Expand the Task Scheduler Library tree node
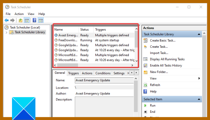Image resolution: width=210 pixels, height=120 pixels. pyautogui.click(x=6, y=32)
